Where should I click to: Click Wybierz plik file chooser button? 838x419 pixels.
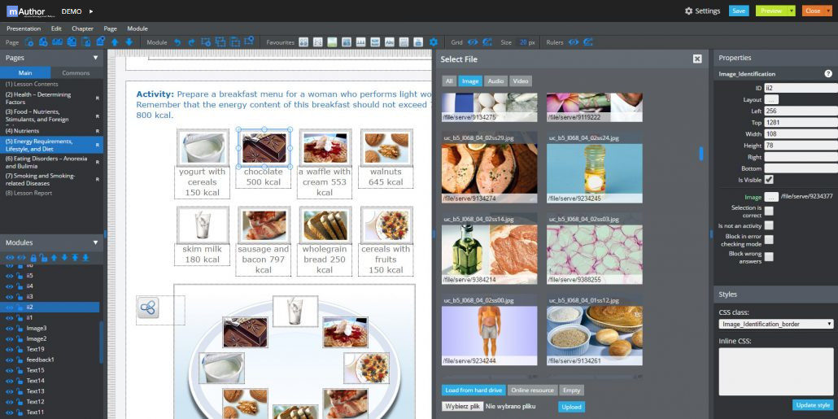coord(462,406)
